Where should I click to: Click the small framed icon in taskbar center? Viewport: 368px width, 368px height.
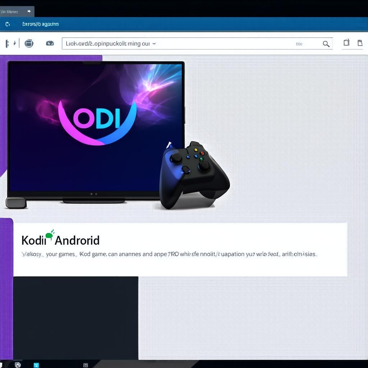(x=86, y=365)
